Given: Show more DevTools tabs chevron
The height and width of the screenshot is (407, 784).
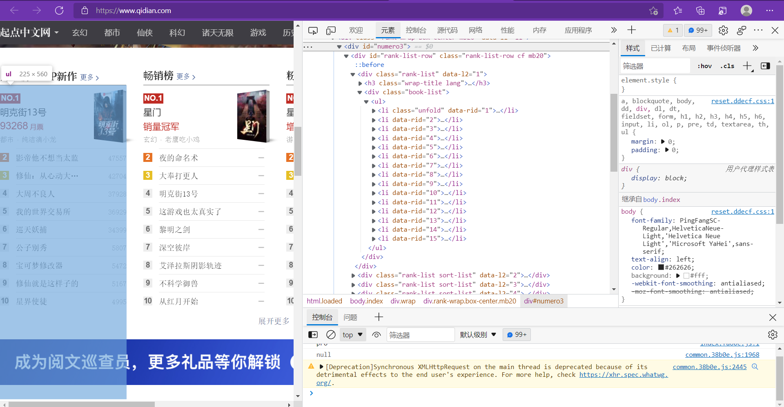Looking at the screenshot, I should click(x=614, y=30).
